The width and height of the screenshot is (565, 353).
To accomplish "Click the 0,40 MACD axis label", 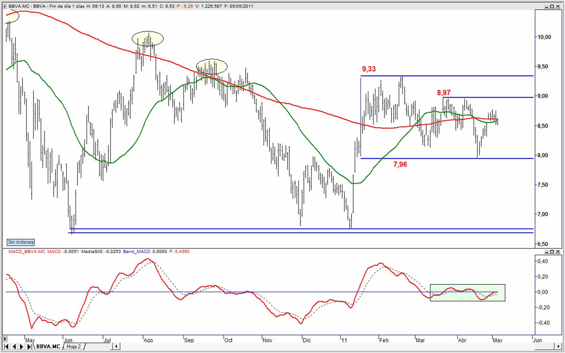I will point(543,261).
